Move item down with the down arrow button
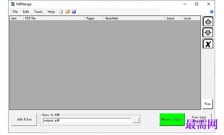 tap(208, 32)
